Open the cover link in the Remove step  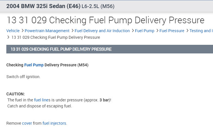click(27, 123)
